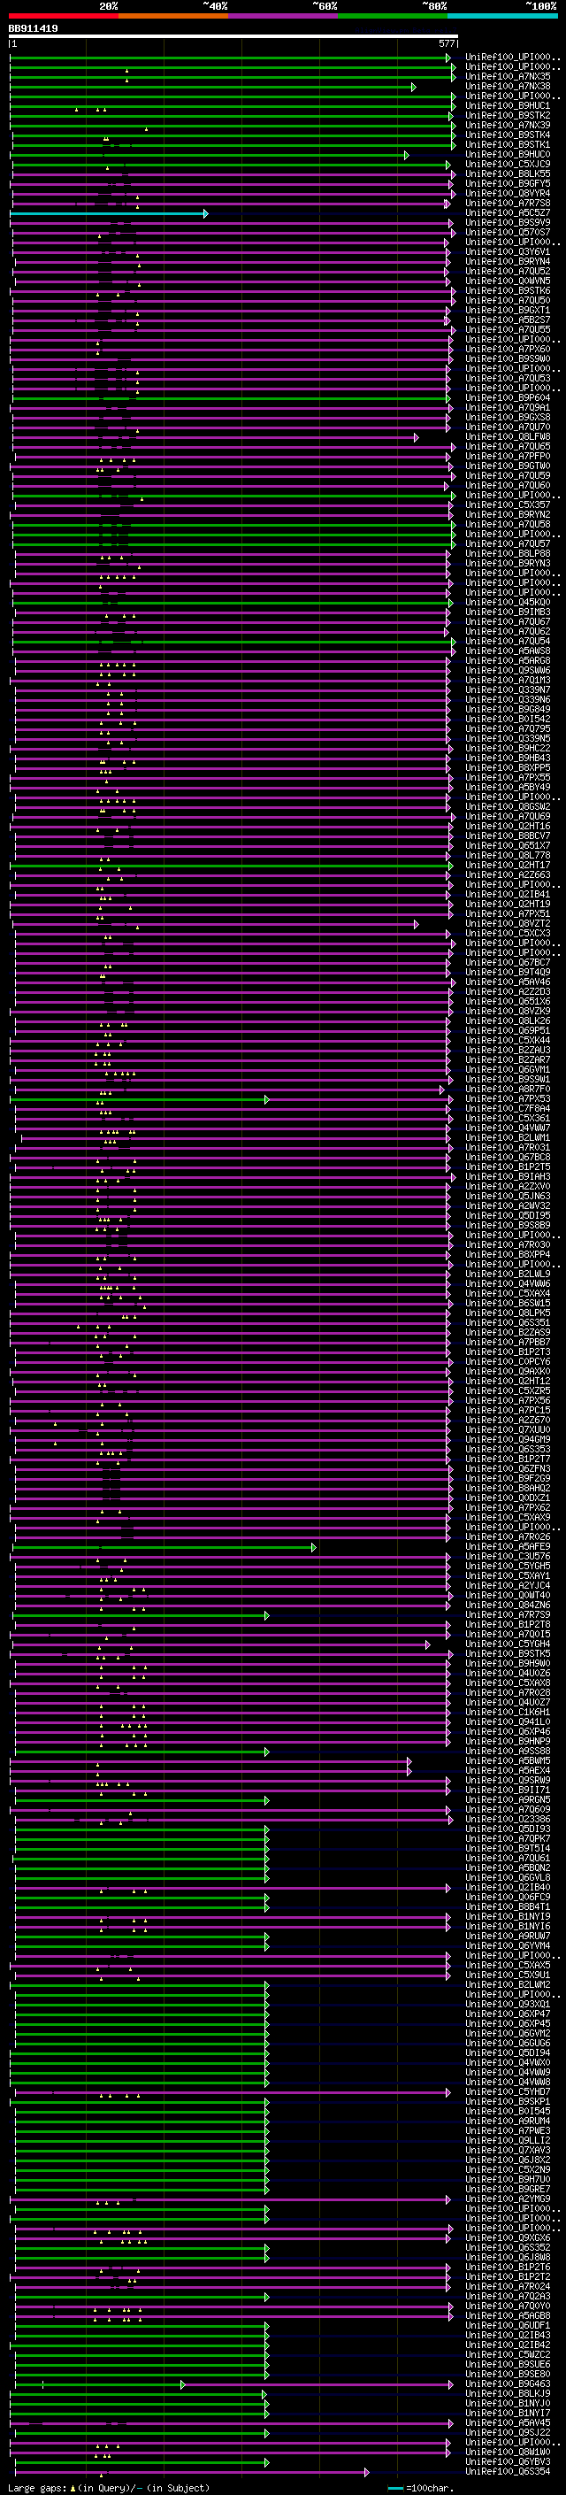Select the UniRef100_A5AGB8 label
This screenshot has width=566, height=2495.
point(508,2316)
